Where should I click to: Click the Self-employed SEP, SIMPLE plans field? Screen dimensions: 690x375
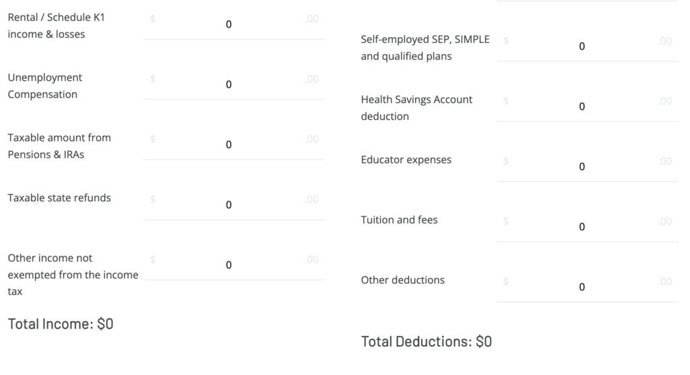[582, 46]
